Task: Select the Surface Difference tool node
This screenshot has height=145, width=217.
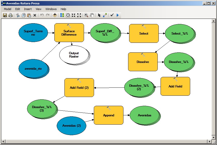Action: [x=69, y=33]
